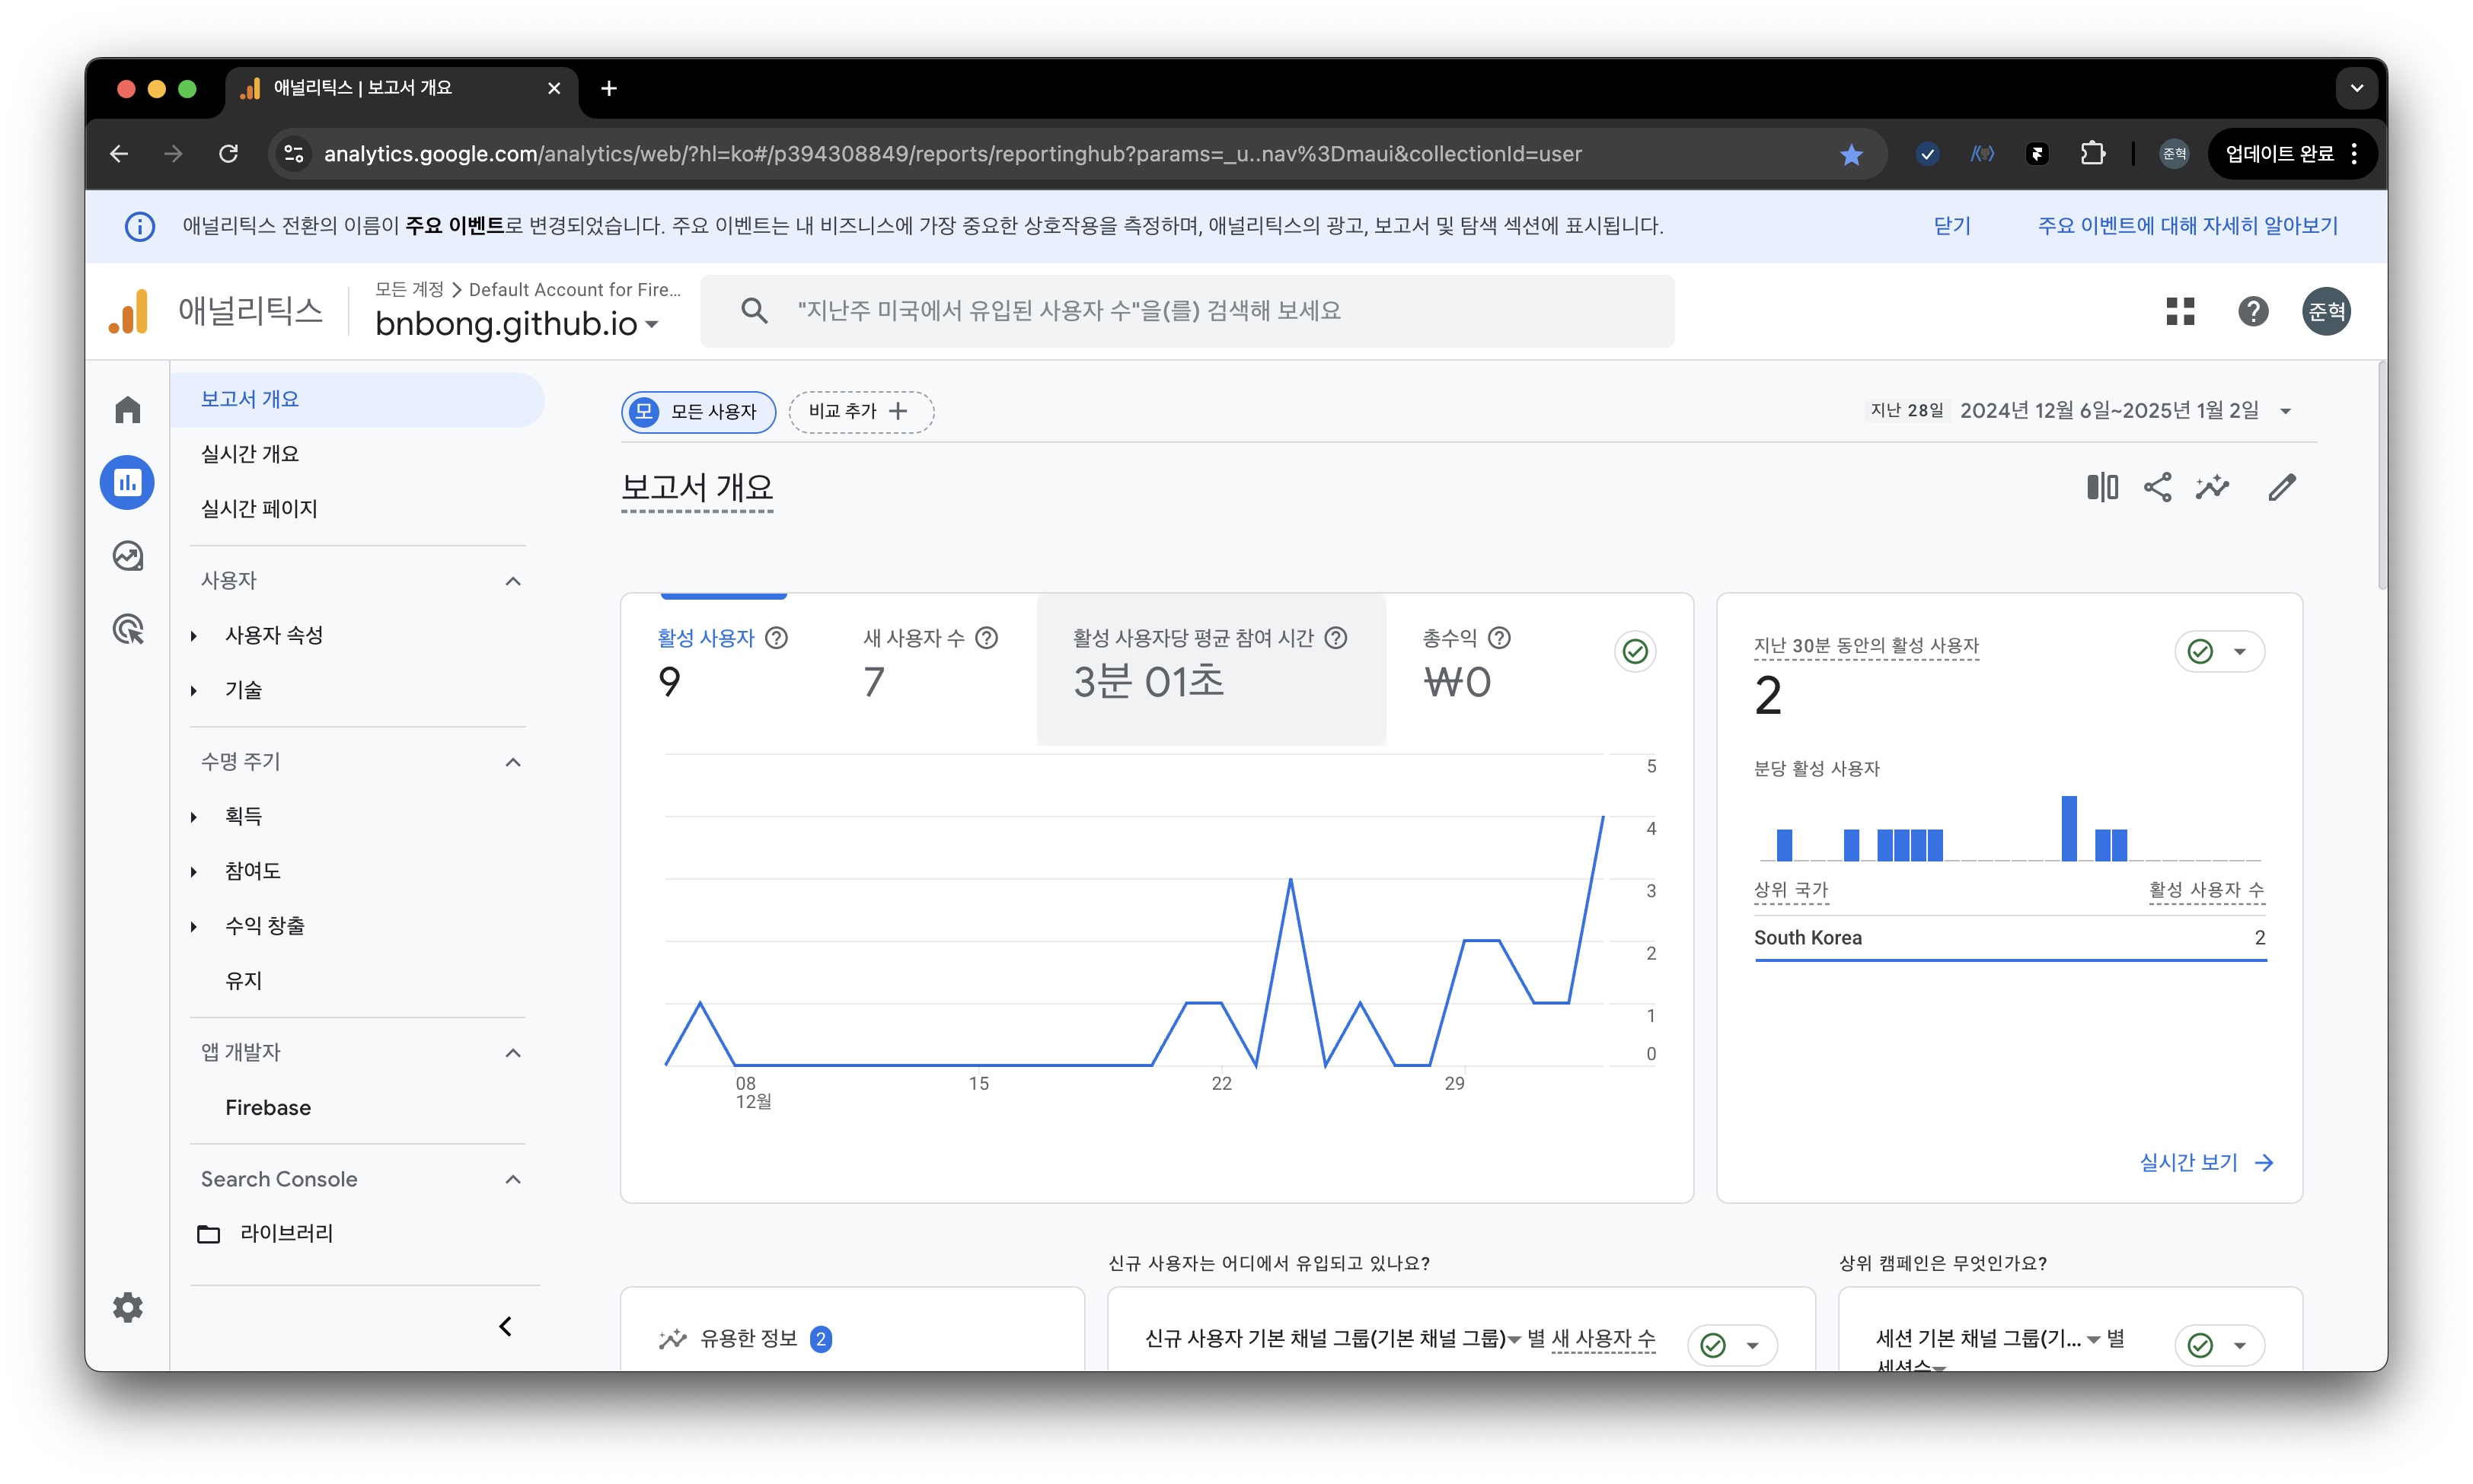This screenshot has height=1484, width=2473.
Task: Open the session channel card check dropdown
Action: point(2219,1345)
